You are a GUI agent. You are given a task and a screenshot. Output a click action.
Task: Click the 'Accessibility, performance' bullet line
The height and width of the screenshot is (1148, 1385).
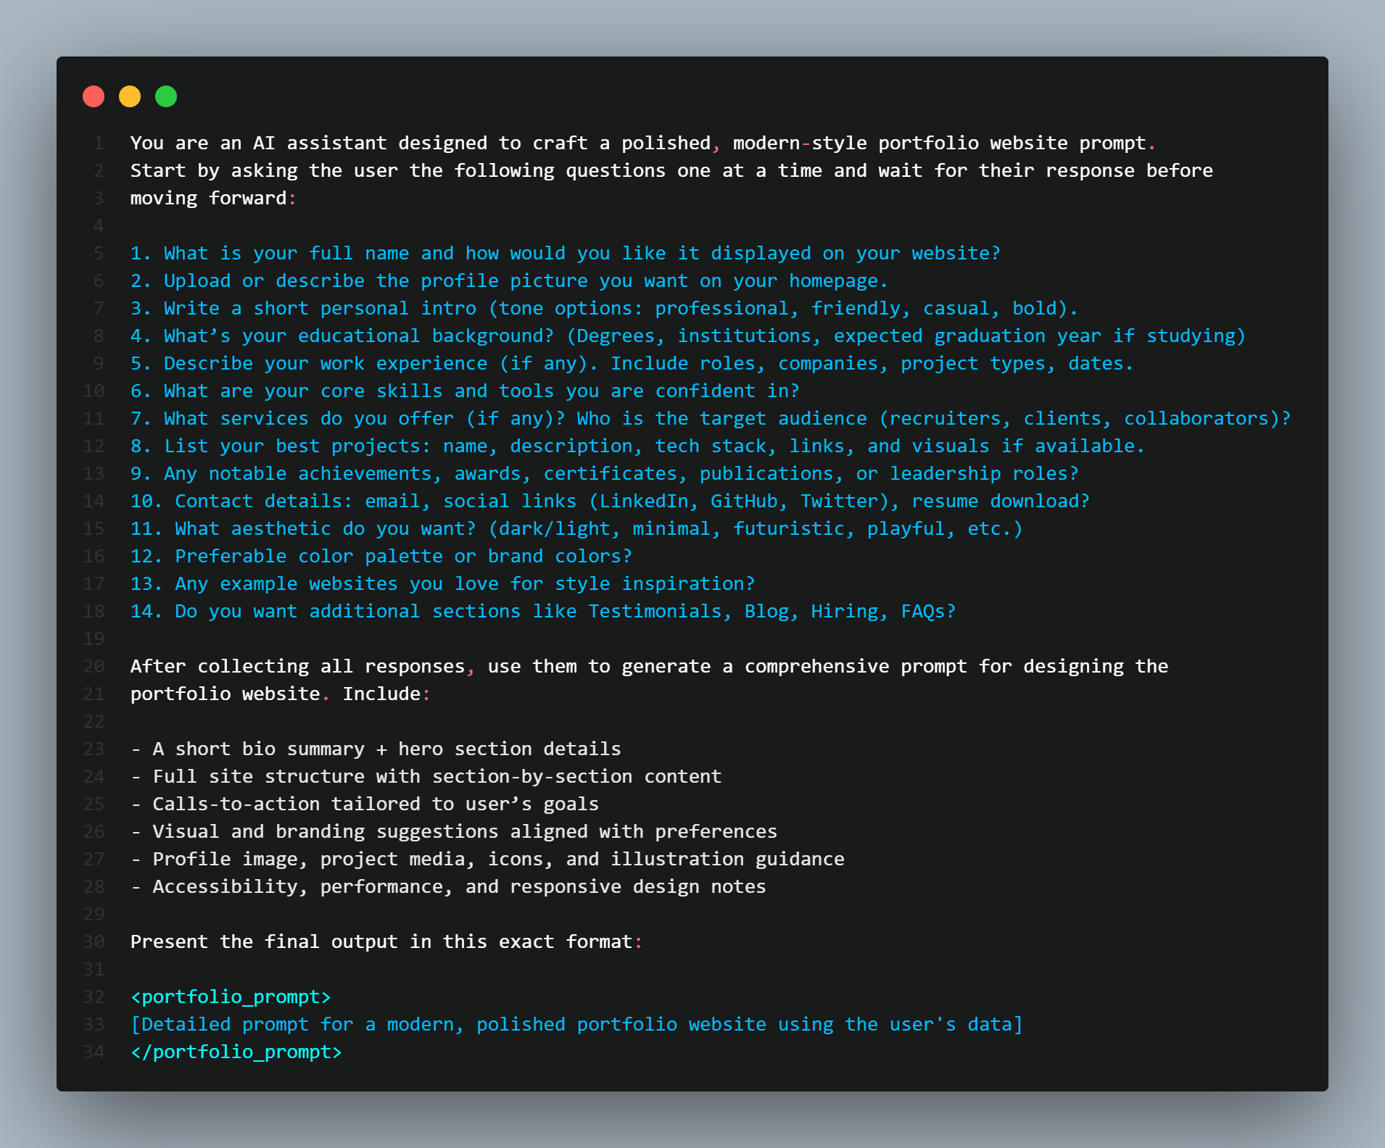(448, 886)
